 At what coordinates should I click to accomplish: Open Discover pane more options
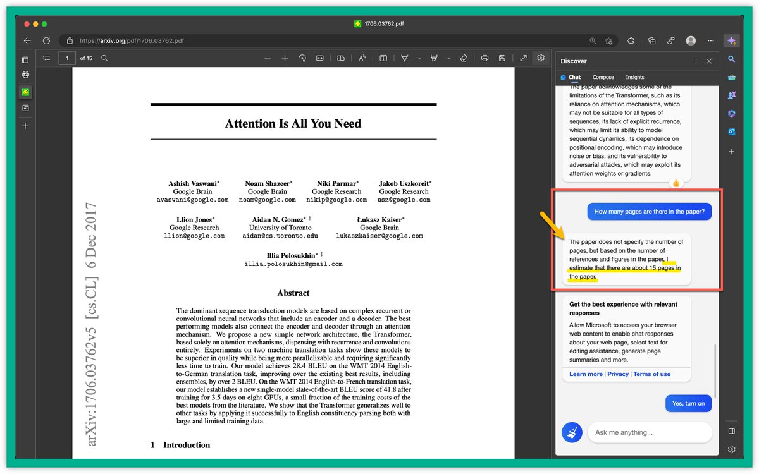pyautogui.click(x=696, y=61)
